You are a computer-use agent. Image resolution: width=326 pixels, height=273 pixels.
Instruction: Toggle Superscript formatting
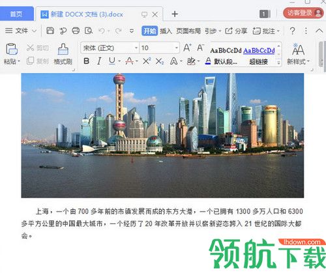pos(147,61)
